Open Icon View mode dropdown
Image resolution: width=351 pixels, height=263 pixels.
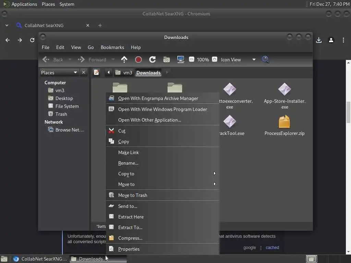pyautogui.click(x=238, y=60)
